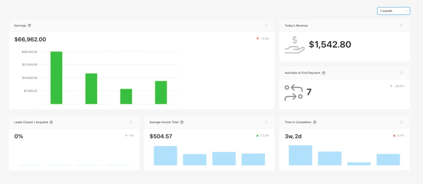Refresh Leads Closed v Acquired widget

tap(131, 122)
